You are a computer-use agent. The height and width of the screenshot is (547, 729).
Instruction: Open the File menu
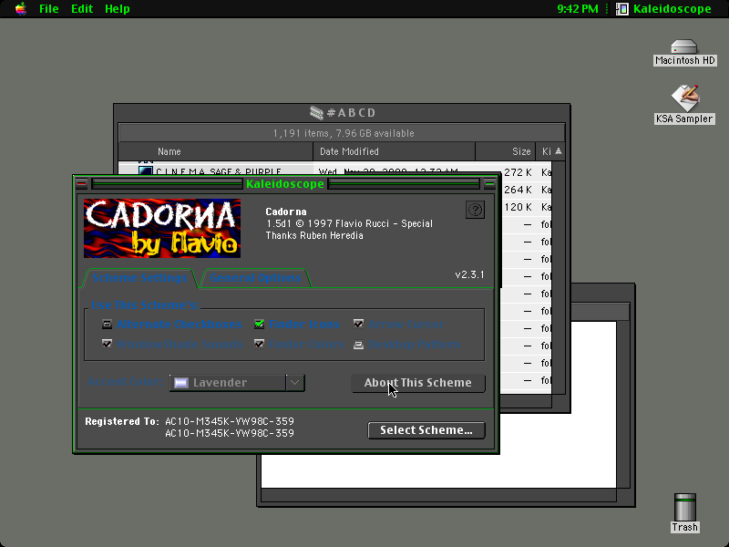tap(49, 9)
